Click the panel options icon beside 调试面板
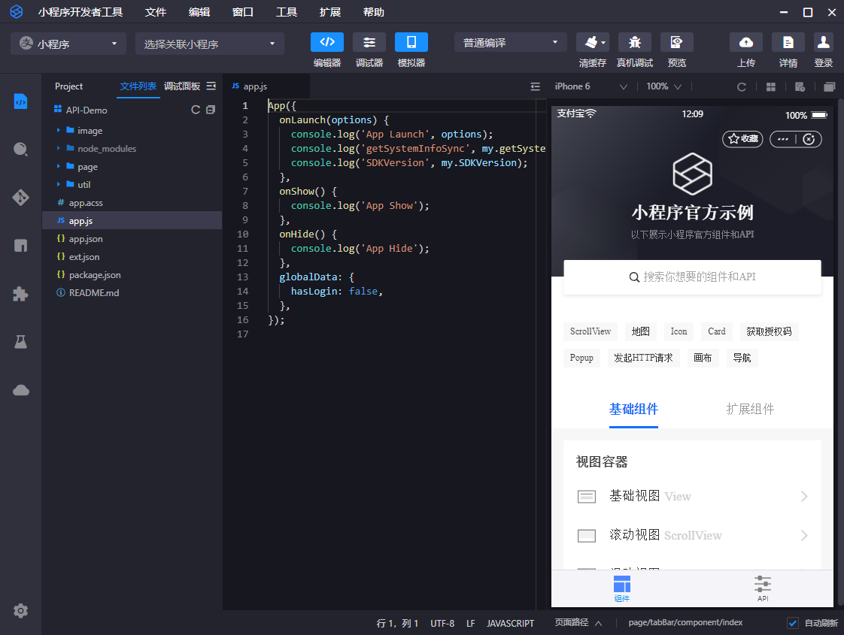 click(x=211, y=86)
